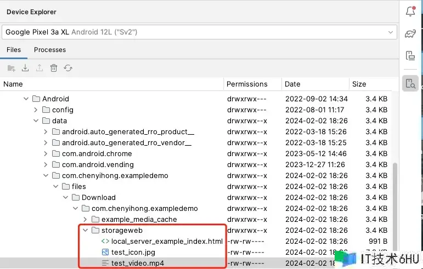Collapse the storageweb folder
The height and width of the screenshot is (269, 423).
click(85, 231)
